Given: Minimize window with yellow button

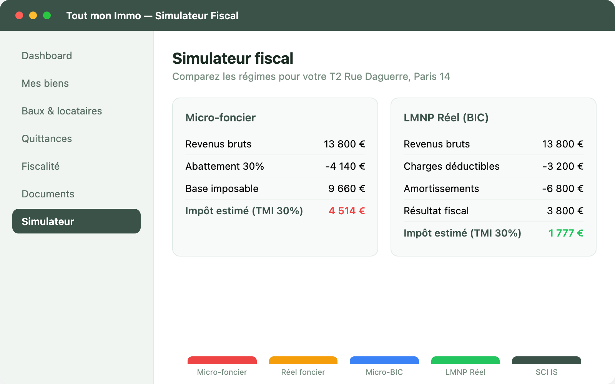Looking at the screenshot, I should 33,15.
